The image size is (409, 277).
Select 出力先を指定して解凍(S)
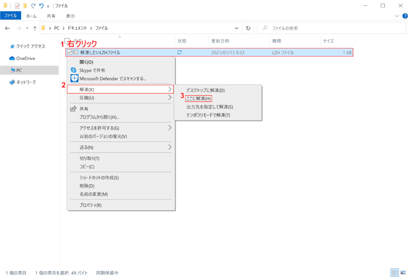pyautogui.click(x=218, y=107)
